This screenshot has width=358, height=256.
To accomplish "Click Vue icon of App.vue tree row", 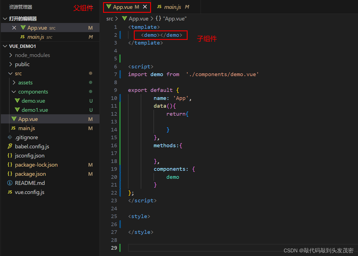I will click(x=14, y=119).
